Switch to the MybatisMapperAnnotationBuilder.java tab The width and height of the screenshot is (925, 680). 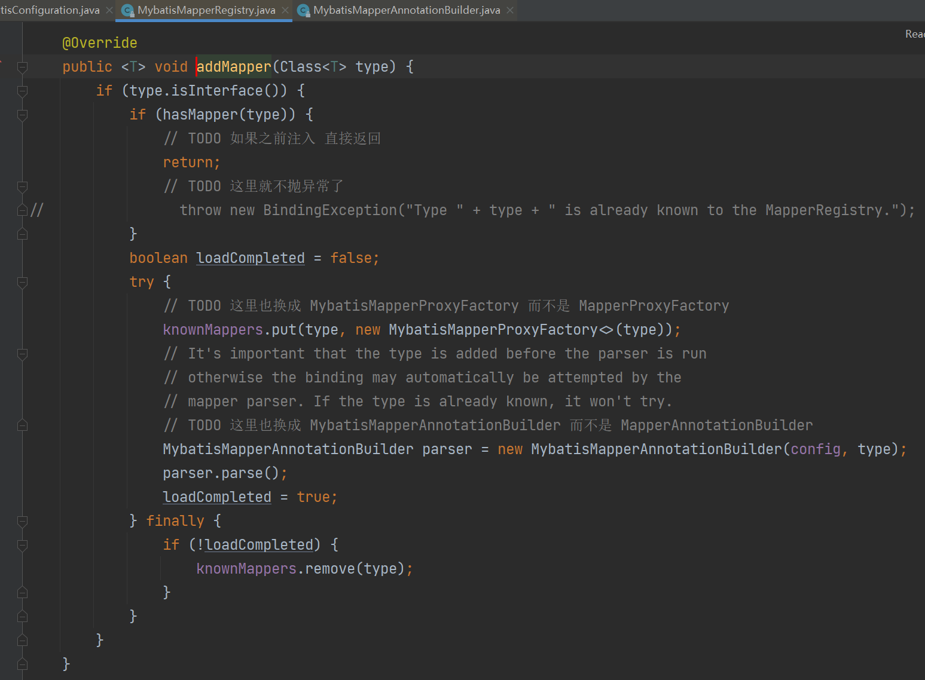click(x=407, y=10)
